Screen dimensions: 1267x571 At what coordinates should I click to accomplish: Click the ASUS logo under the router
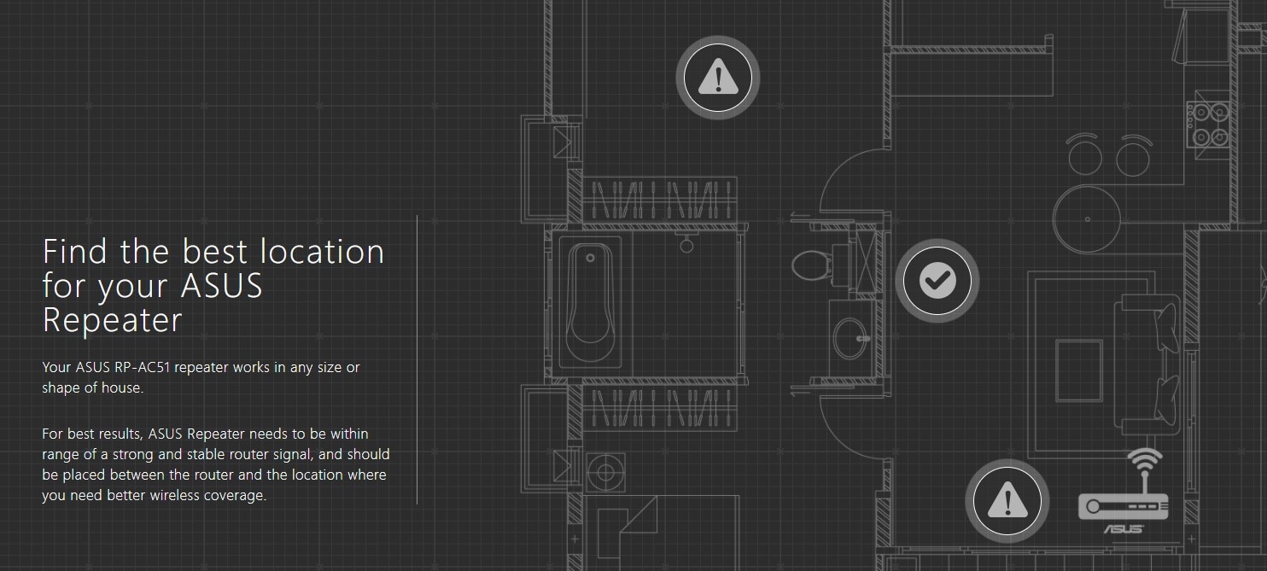point(1124,528)
